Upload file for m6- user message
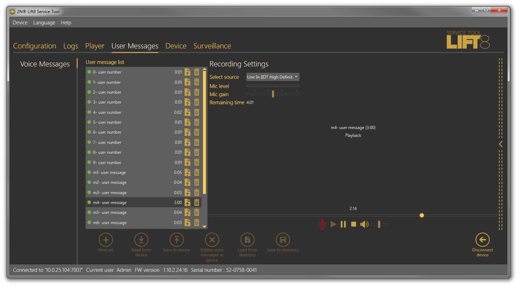This screenshot has width=519, height=286. click(x=188, y=223)
